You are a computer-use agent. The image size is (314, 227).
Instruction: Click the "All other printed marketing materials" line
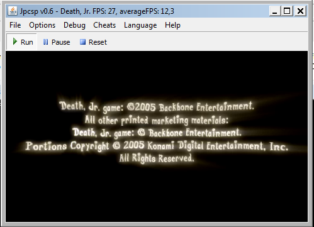click(x=156, y=120)
